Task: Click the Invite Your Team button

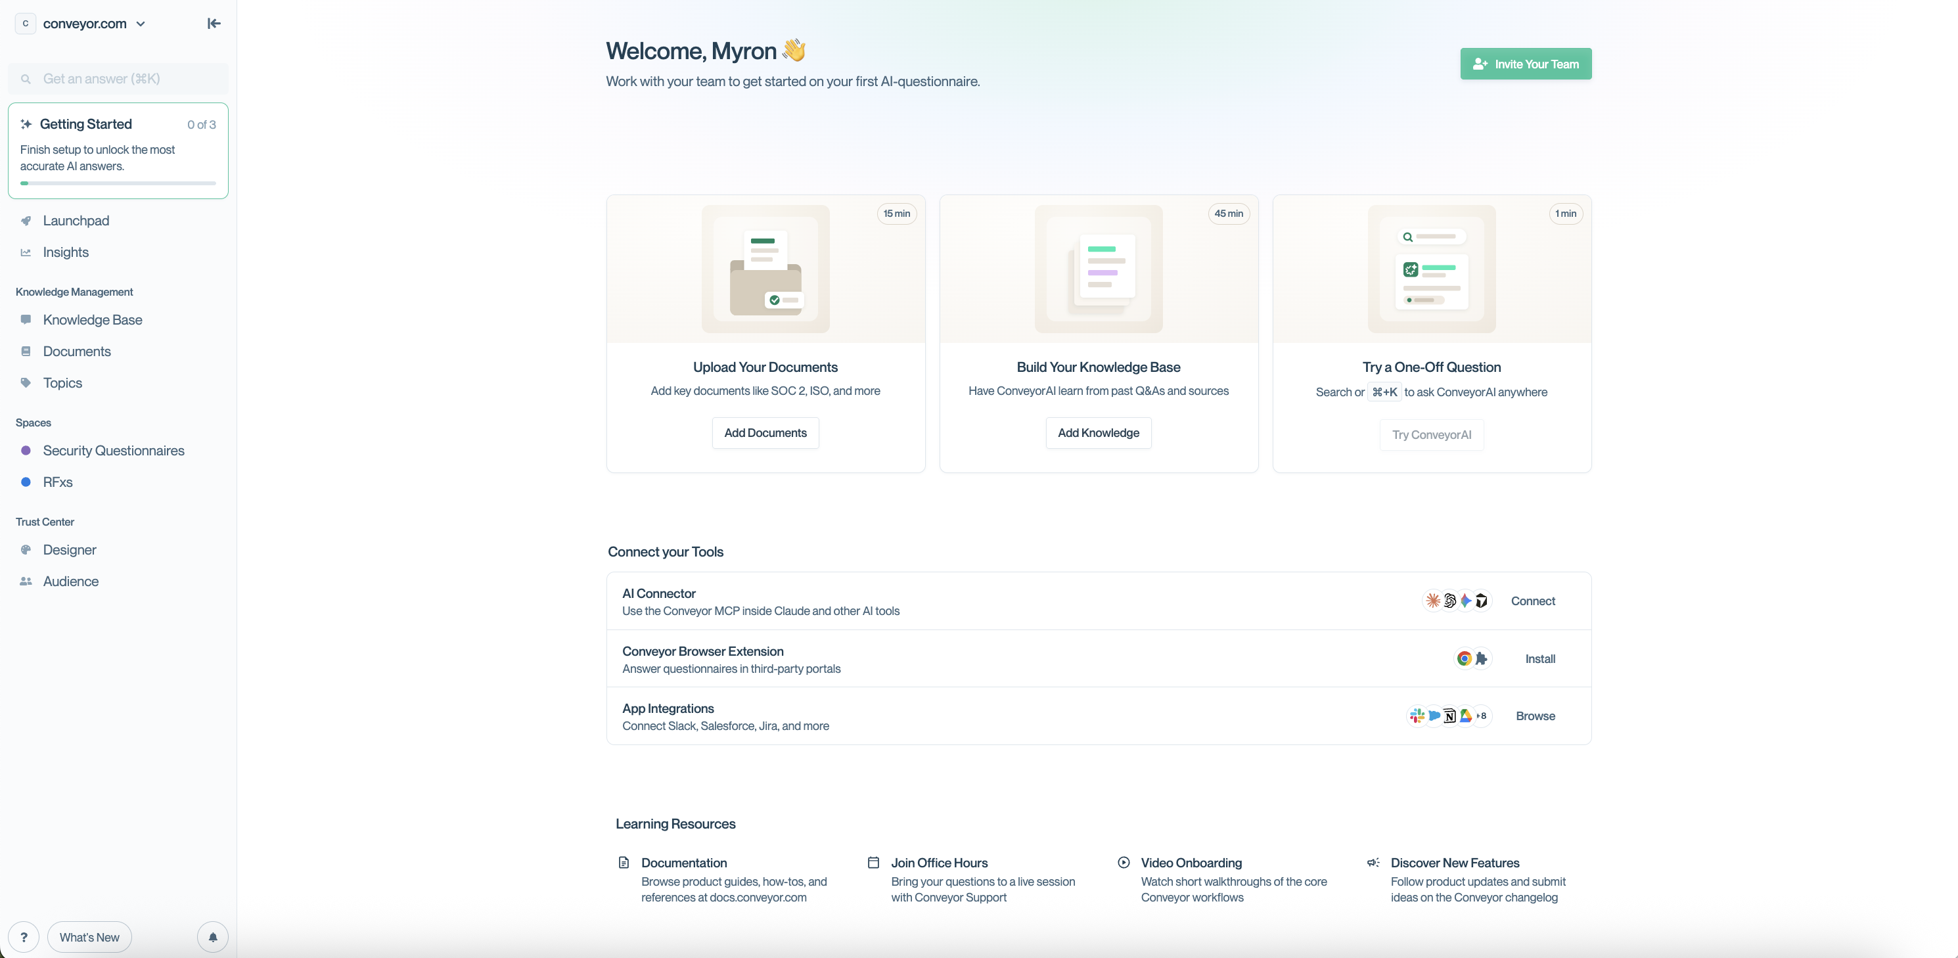Action: 1526,64
